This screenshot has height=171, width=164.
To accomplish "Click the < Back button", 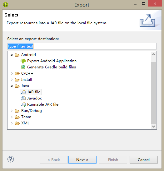I will coord(54,160).
